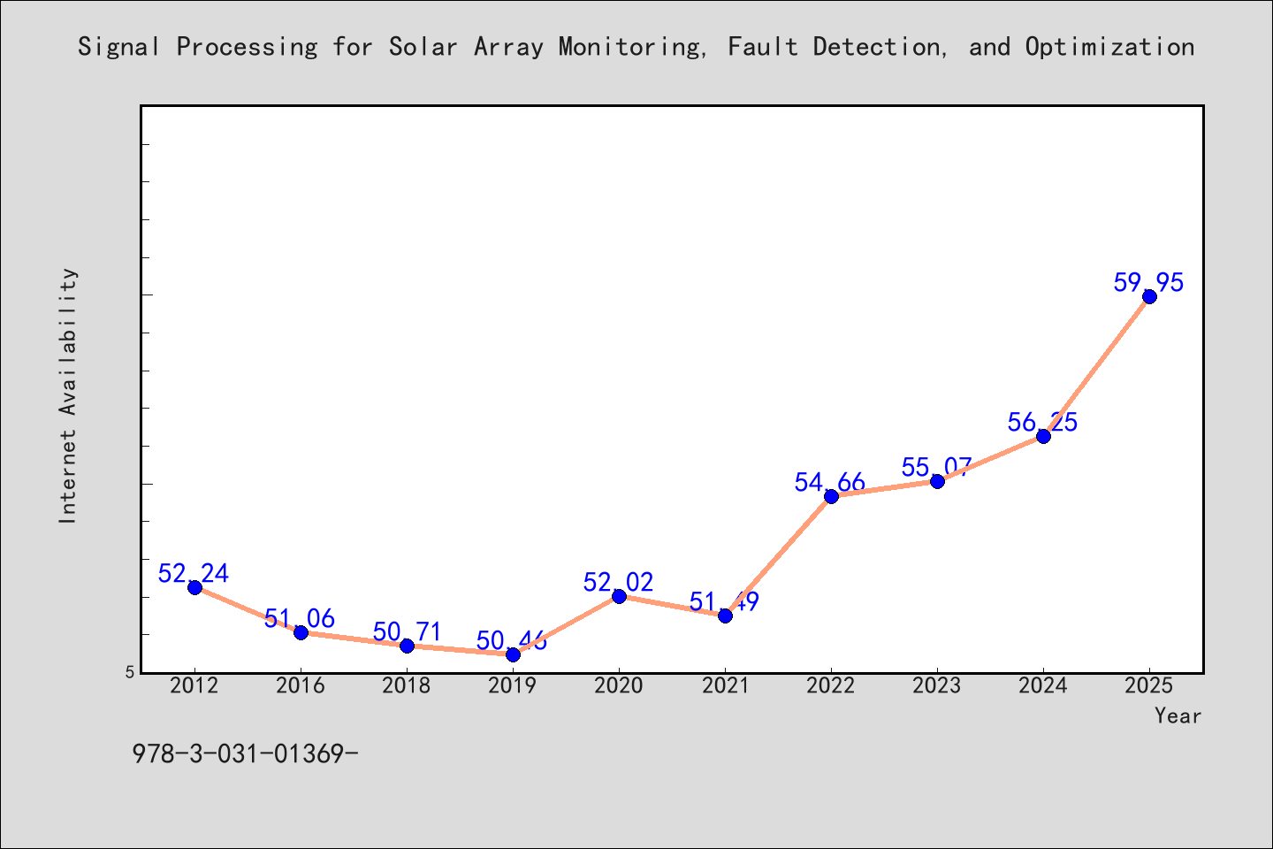This screenshot has width=1273, height=849.
Task: Click the x-axis tick label 2016
Action: coord(301,685)
